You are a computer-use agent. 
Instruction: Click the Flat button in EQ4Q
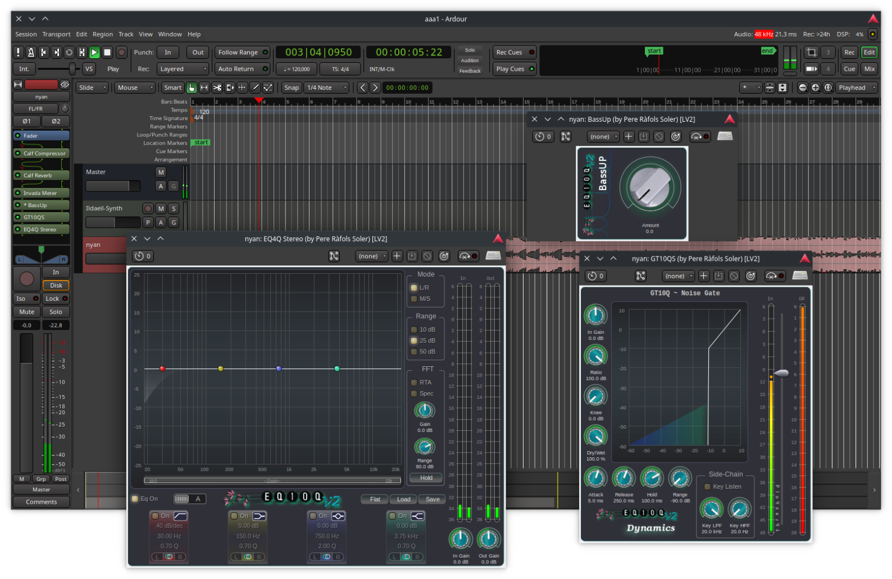375,499
